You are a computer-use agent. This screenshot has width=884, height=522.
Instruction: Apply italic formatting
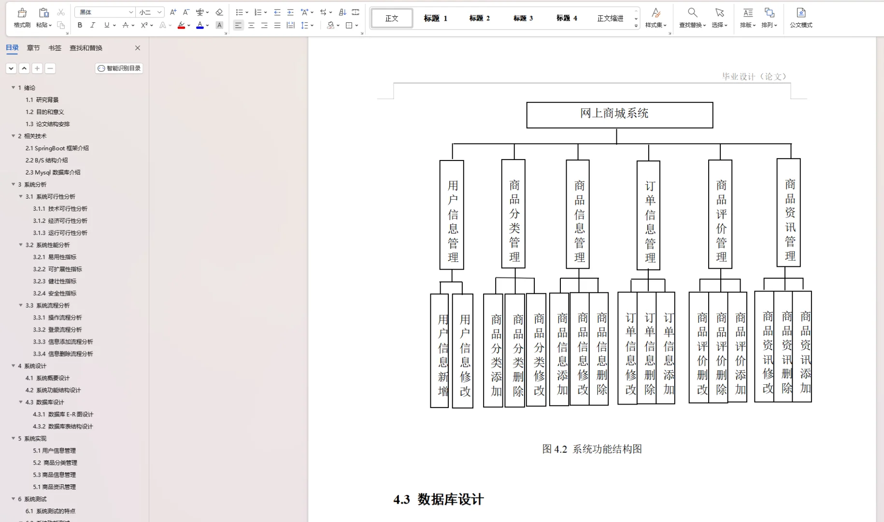92,25
